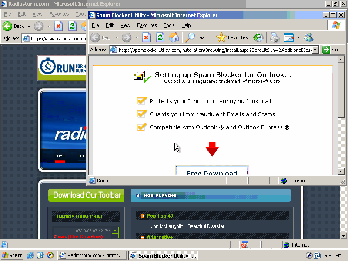Click the Refresh icon in Radiostorm window
Viewport: 348px width, 261px height.
tap(72, 26)
